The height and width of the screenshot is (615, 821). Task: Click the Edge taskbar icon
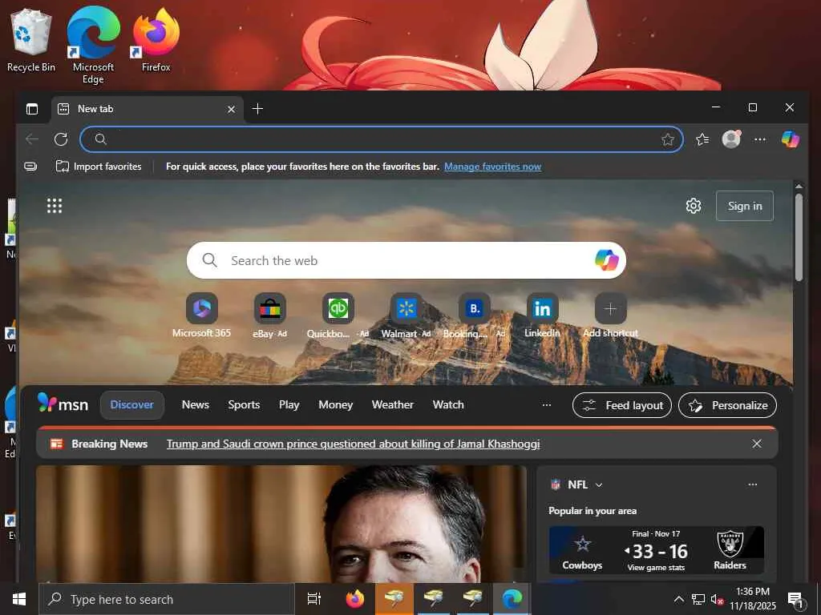click(512, 599)
